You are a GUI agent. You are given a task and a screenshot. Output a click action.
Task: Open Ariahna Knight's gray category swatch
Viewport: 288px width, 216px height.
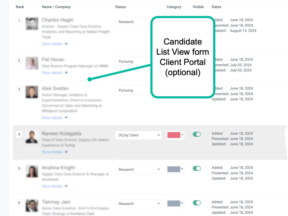[175, 169]
